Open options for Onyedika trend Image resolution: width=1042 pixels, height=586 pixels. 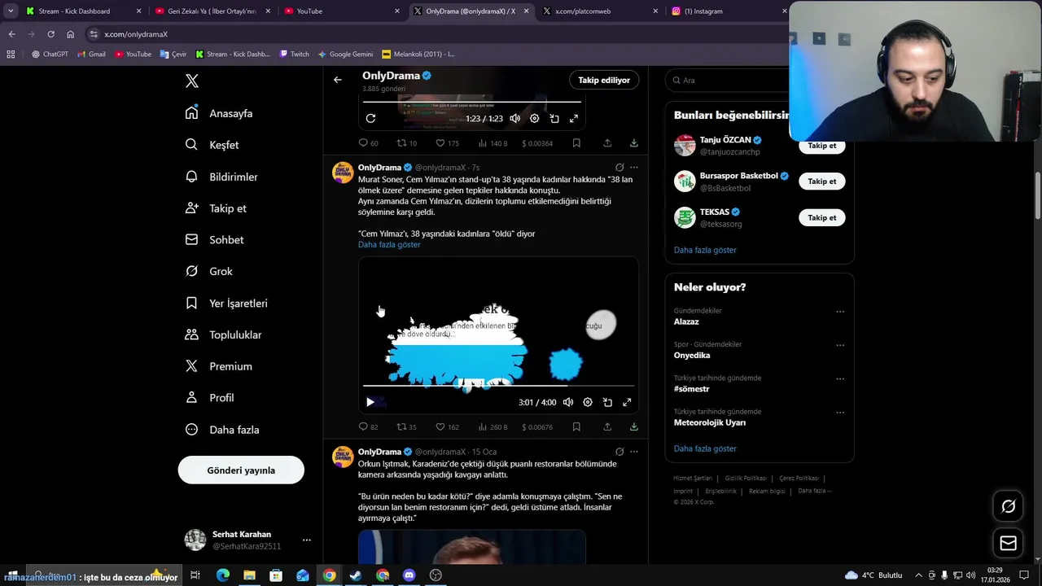pos(840,345)
